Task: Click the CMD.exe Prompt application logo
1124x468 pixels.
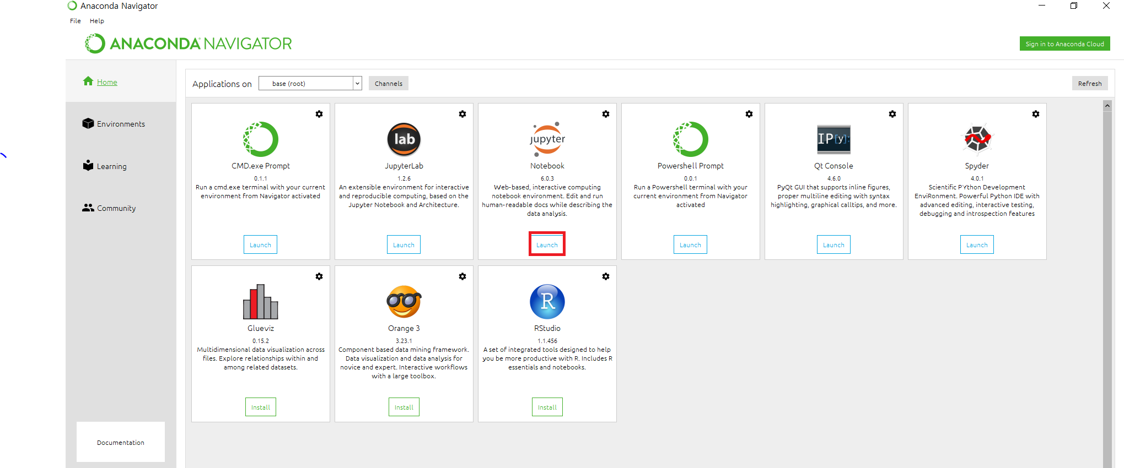Action: [x=261, y=139]
